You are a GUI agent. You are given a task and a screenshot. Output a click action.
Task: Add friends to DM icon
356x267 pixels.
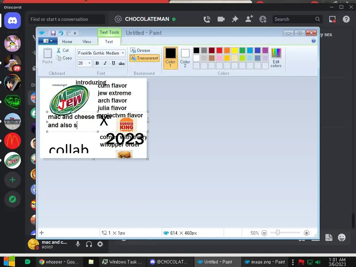coord(249,19)
